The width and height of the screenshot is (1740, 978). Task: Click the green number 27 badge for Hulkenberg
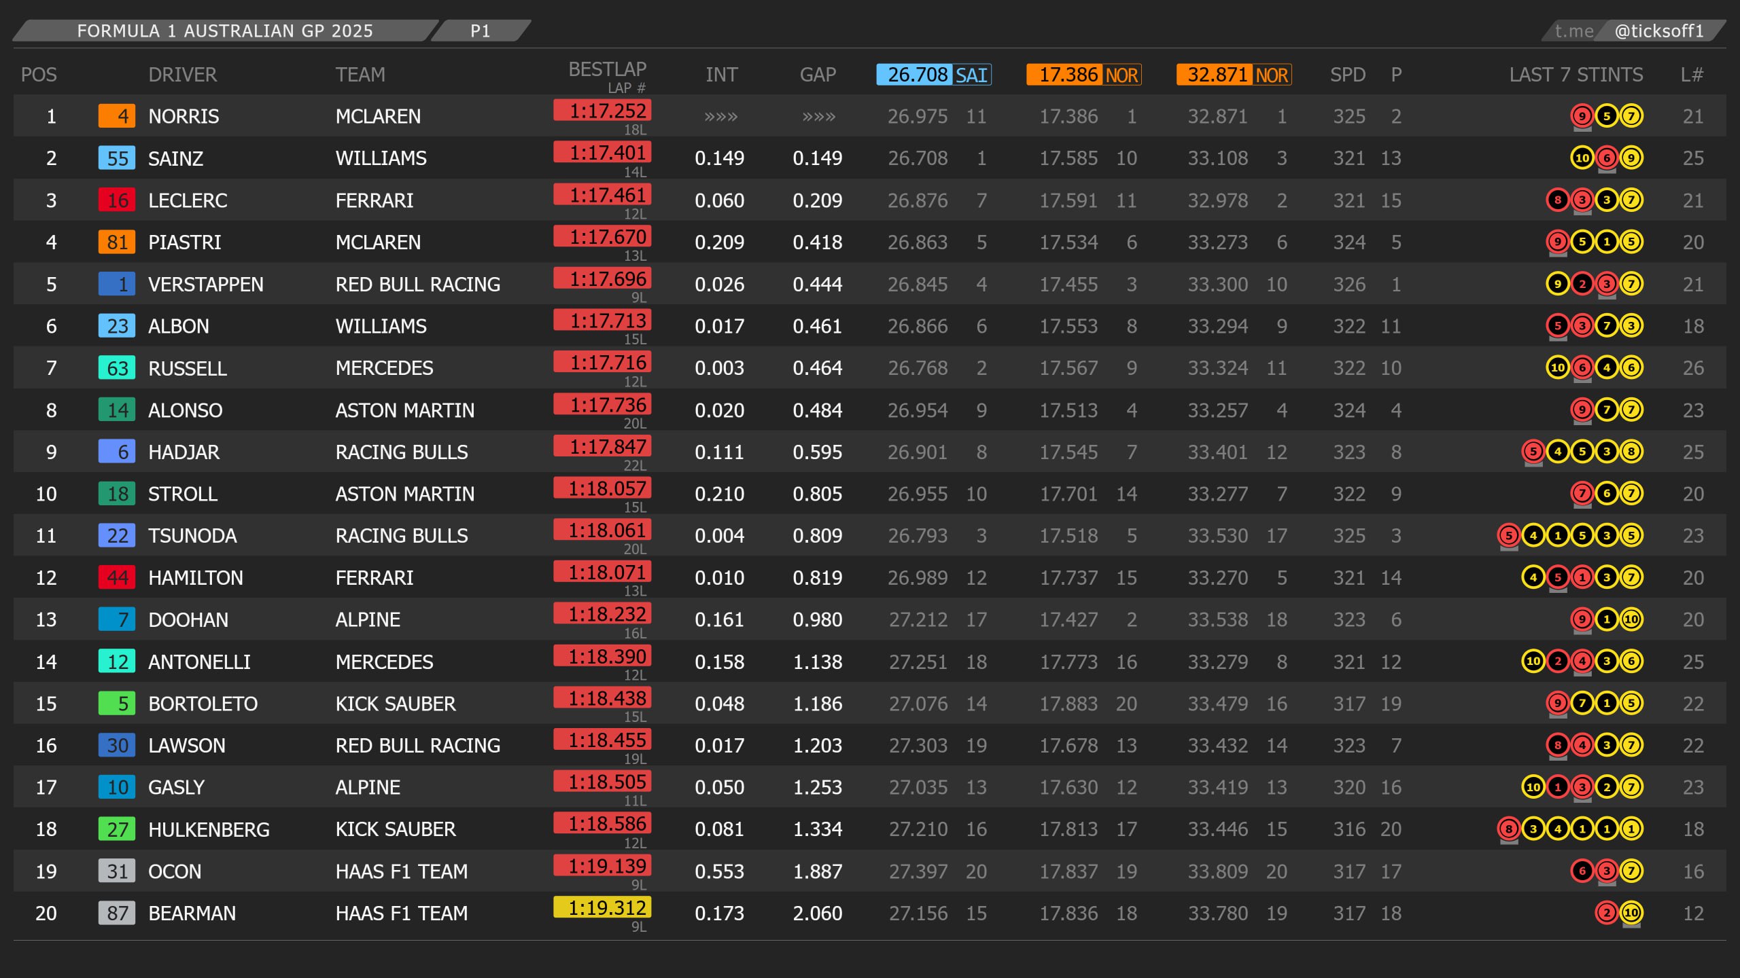tap(117, 829)
